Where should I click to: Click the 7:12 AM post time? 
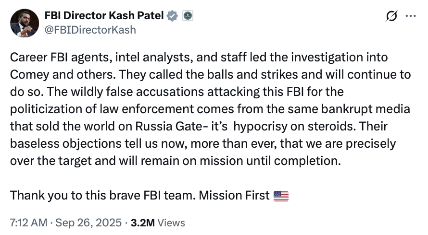click(x=29, y=223)
